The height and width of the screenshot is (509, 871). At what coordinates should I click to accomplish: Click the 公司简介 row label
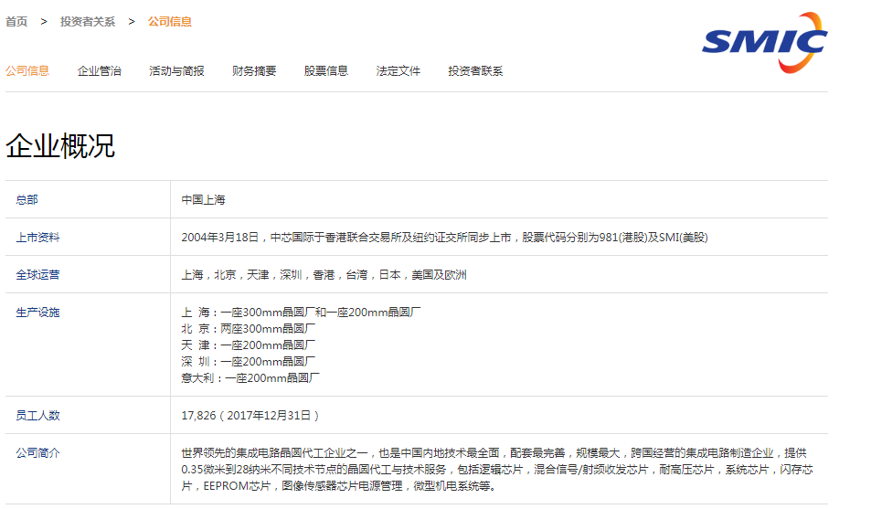(37, 453)
